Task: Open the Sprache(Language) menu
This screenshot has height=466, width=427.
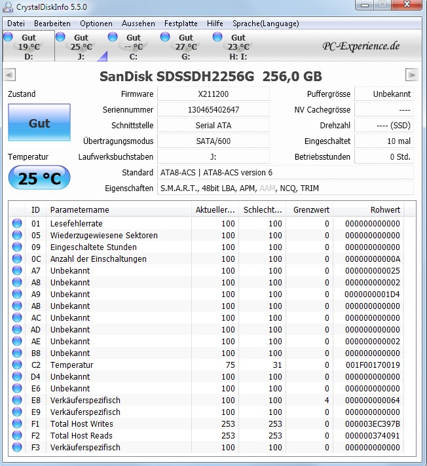Action: (265, 24)
